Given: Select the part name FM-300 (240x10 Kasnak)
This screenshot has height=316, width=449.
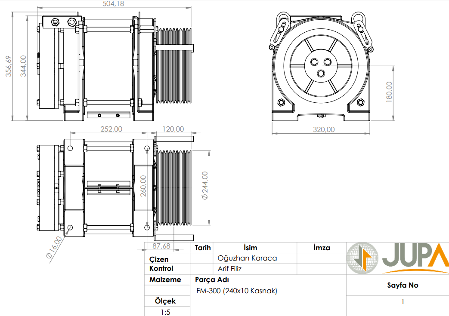Looking at the screenshot, I should (x=237, y=291).
